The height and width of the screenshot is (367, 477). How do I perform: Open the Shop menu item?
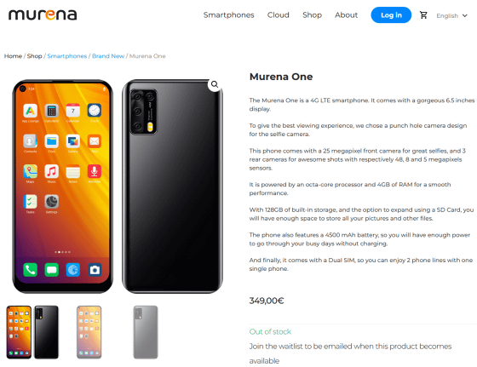point(312,14)
